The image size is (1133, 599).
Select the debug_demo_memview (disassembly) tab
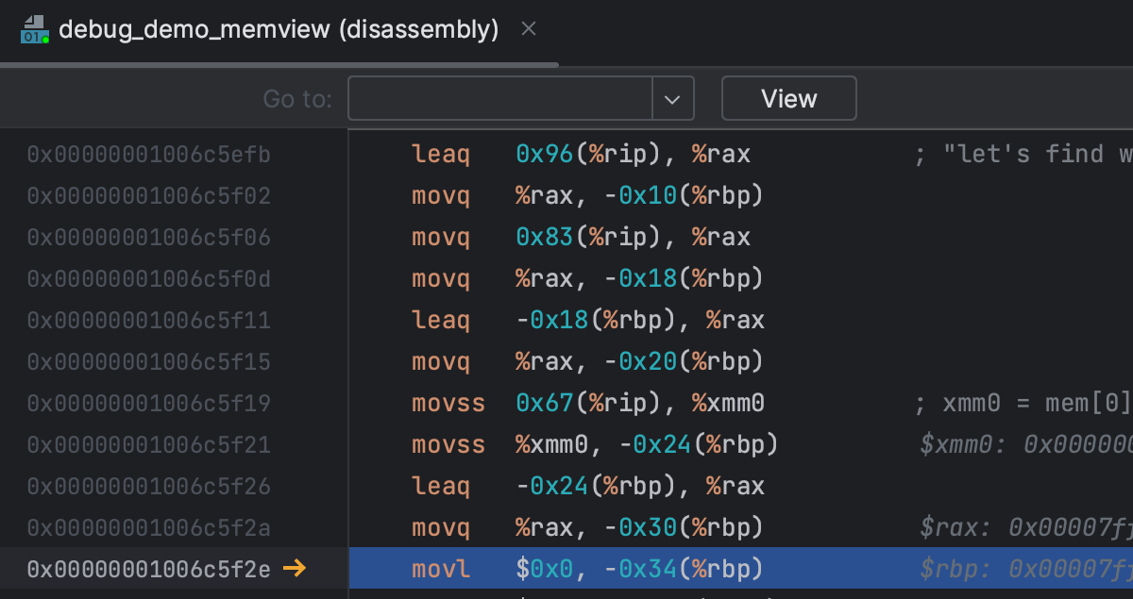coord(278,30)
